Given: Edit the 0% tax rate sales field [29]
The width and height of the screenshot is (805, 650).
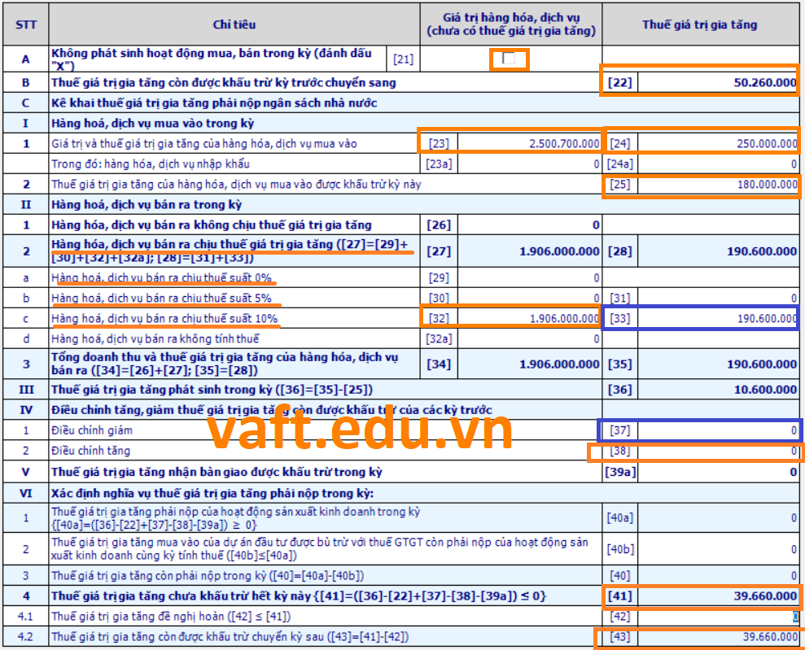Looking at the screenshot, I should point(529,277).
